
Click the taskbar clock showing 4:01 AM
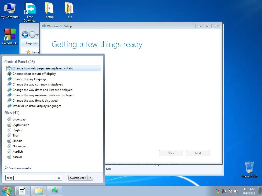pyautogui.click(x=249, y=191)
